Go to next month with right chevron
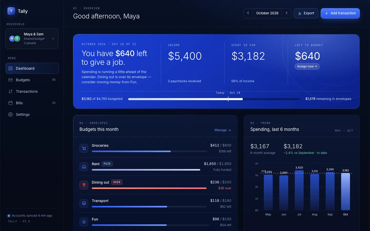Image resolution: width=370 pixels, height=231 pixels. pos(286,13)
